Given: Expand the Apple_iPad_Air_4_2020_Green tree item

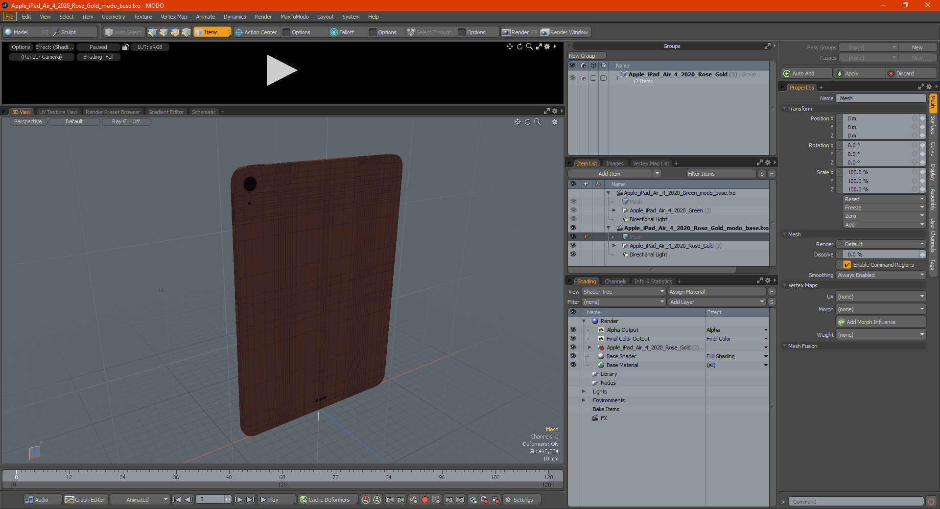Looking at the screenshot, I should [x=614, y=210].
